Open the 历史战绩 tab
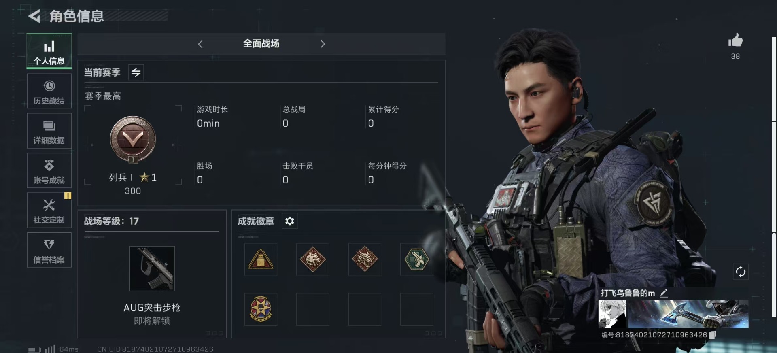This screenshot has width=777, height=353. coord(49,91)
